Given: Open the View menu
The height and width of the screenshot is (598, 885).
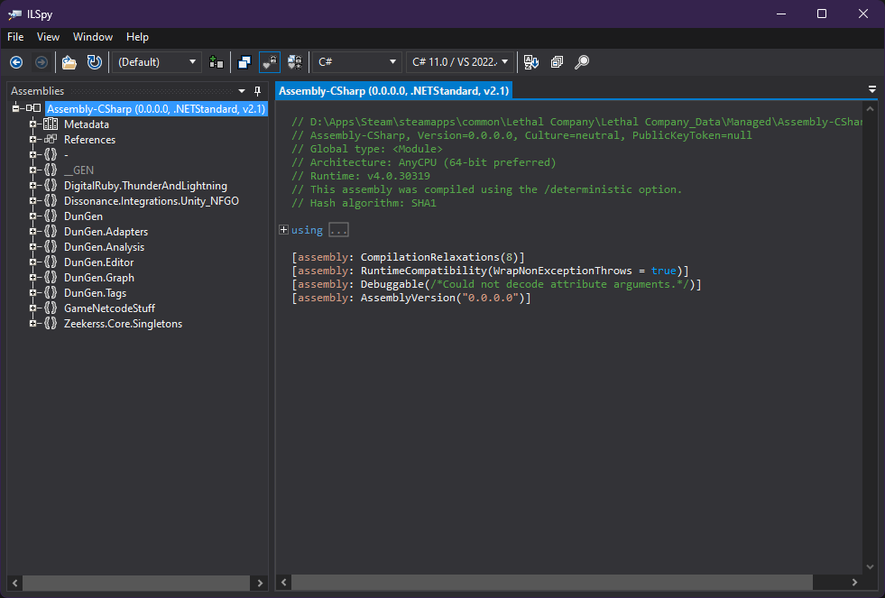Looking at the screenshot, I should [x=48, y=37].
